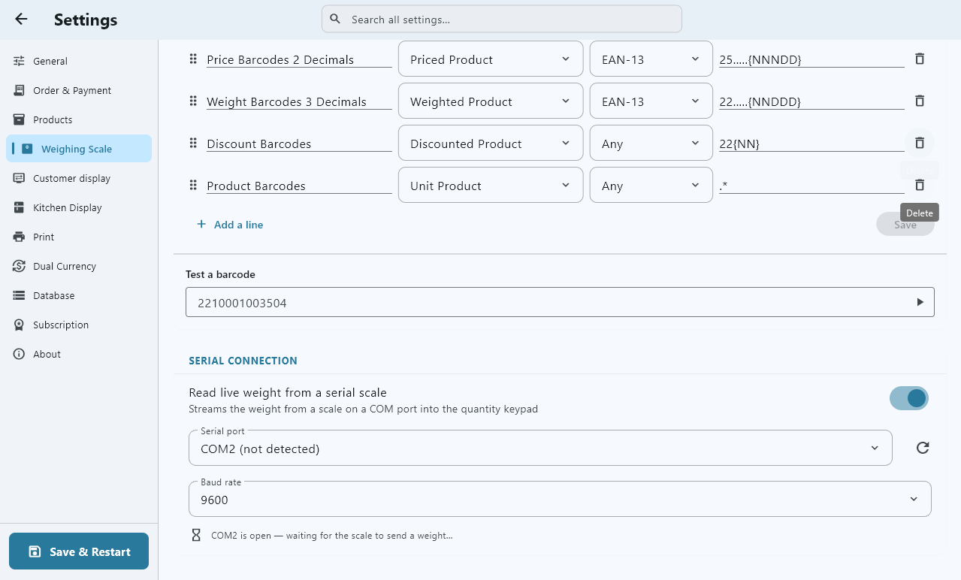
Task: Open the Order & Payment section
Action: tap(79, 90)
